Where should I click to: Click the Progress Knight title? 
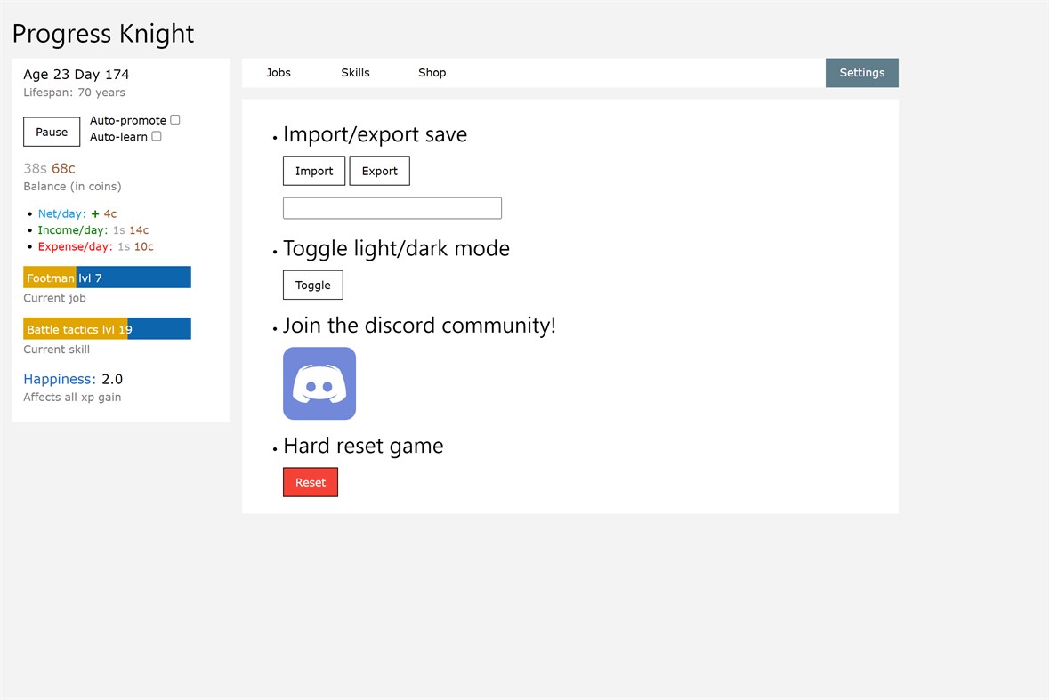102,34
